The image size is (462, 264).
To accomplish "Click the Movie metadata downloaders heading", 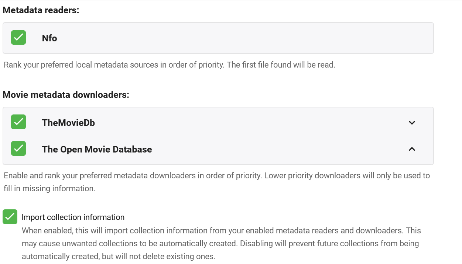I will pos(66,95).
